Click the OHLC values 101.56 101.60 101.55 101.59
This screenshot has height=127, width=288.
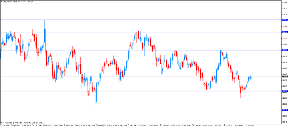pyautogui.click(x=22, y=2)
